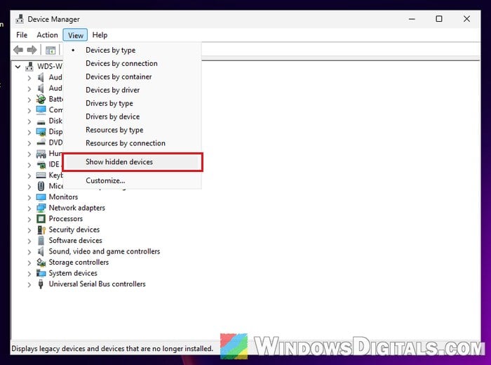The image size is (491, 365).
Task: Select the Processors row
Action: point(66,219)
